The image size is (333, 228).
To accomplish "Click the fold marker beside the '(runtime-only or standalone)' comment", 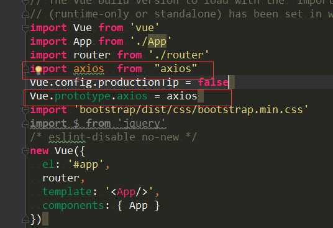I will click(x=25, y=14).
